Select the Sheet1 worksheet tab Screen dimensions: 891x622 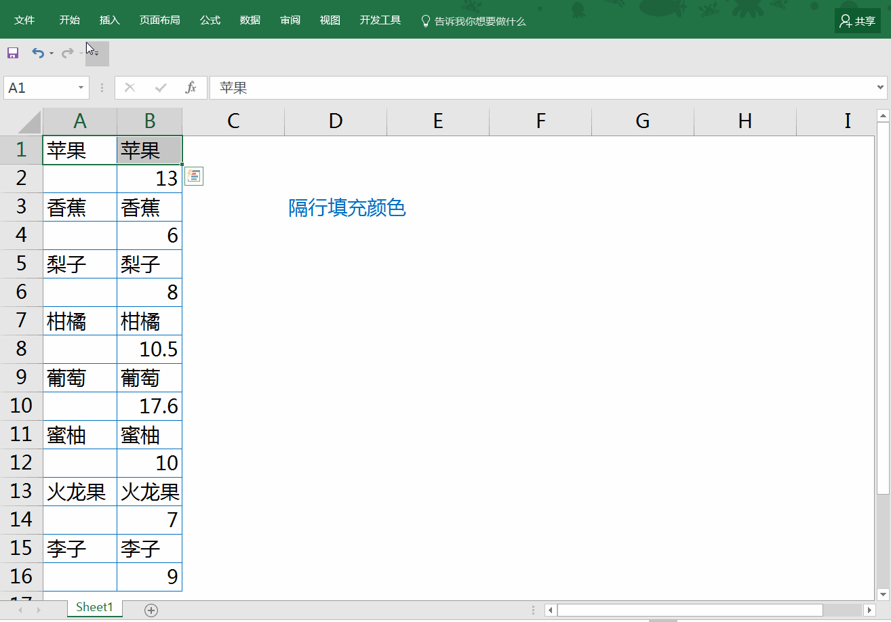94,608
